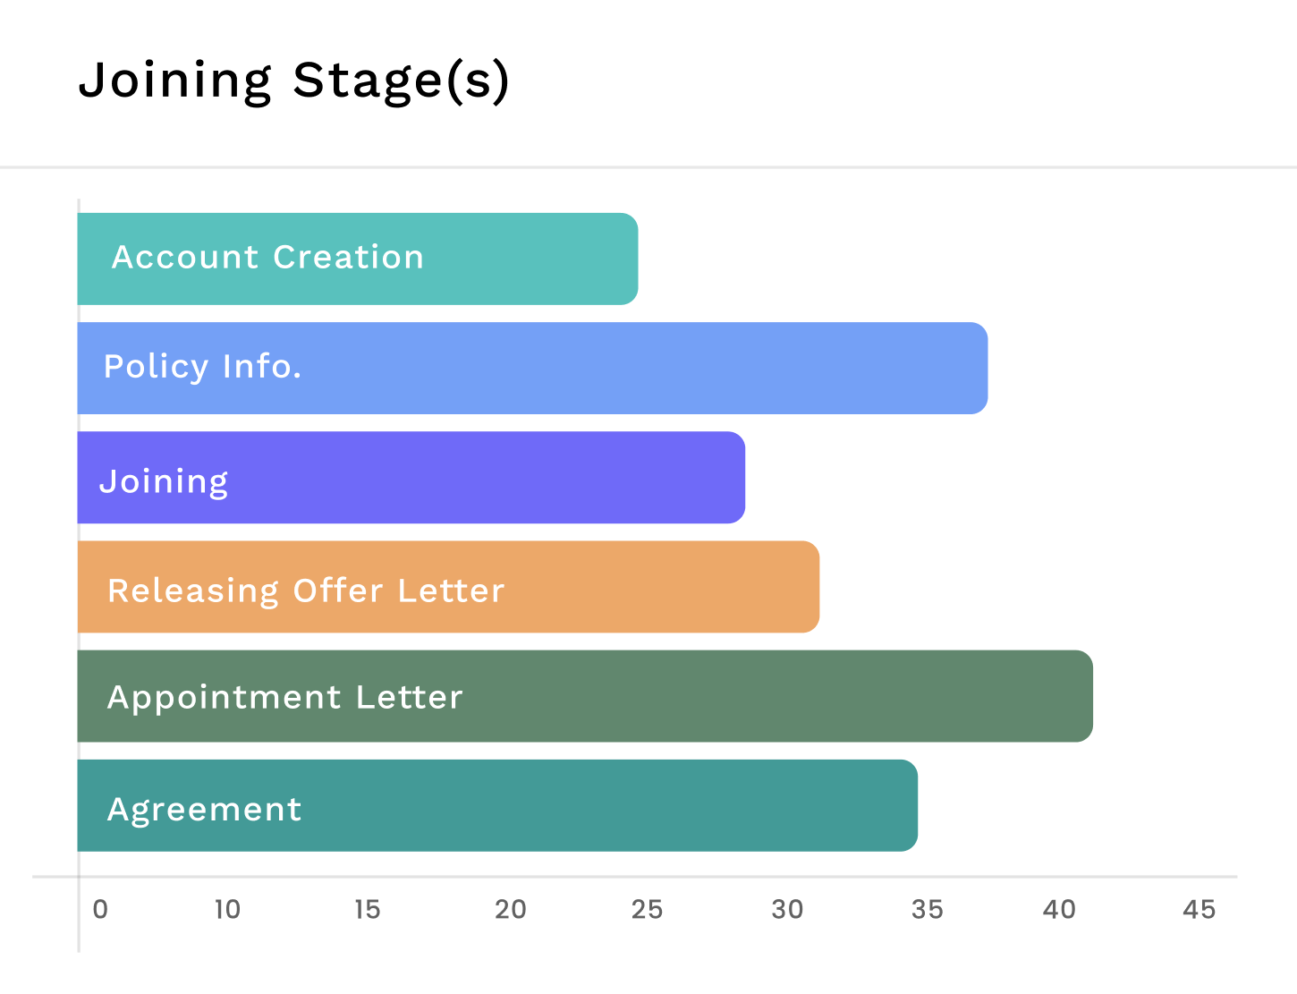Click the 10 axis tick label

pyautogui.click(x=227, y=910)
